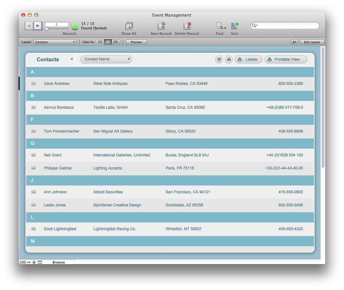Viewport: 344px width, 290px height.
Task: Click the Printable View button
Action: [285, 59]
